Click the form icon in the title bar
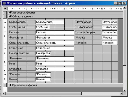Viewport: 128px width, 97px height. pyautogui.click(x=4, y=3)
